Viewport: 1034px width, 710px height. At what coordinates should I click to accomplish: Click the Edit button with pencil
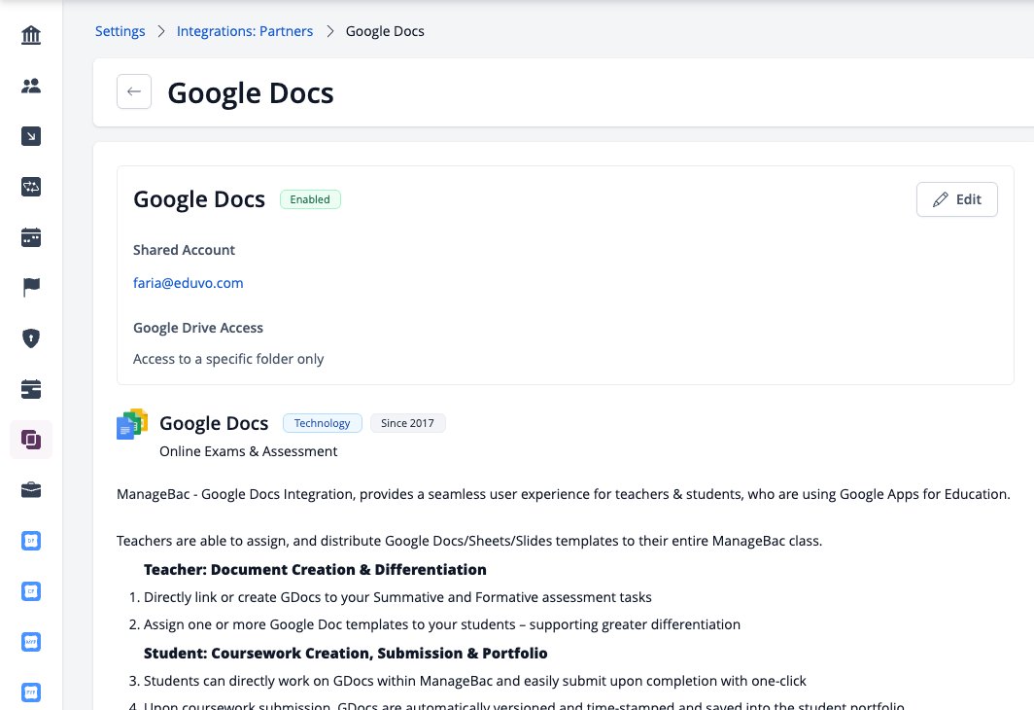pyautogui.click(x=957, y=199)
